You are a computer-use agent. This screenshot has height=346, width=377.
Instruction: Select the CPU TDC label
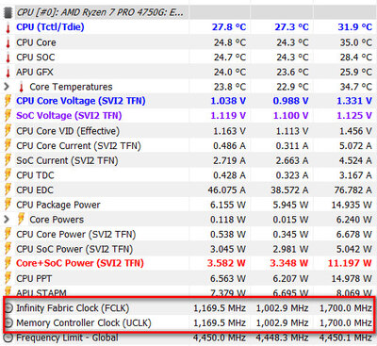tap(35, 175)
